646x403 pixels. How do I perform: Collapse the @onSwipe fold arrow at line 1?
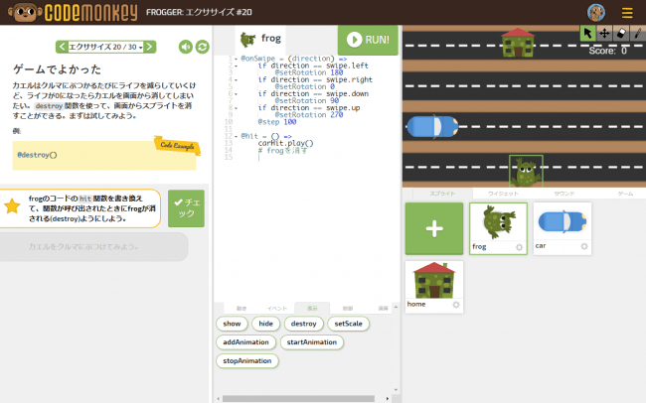[x=236, y=59]
